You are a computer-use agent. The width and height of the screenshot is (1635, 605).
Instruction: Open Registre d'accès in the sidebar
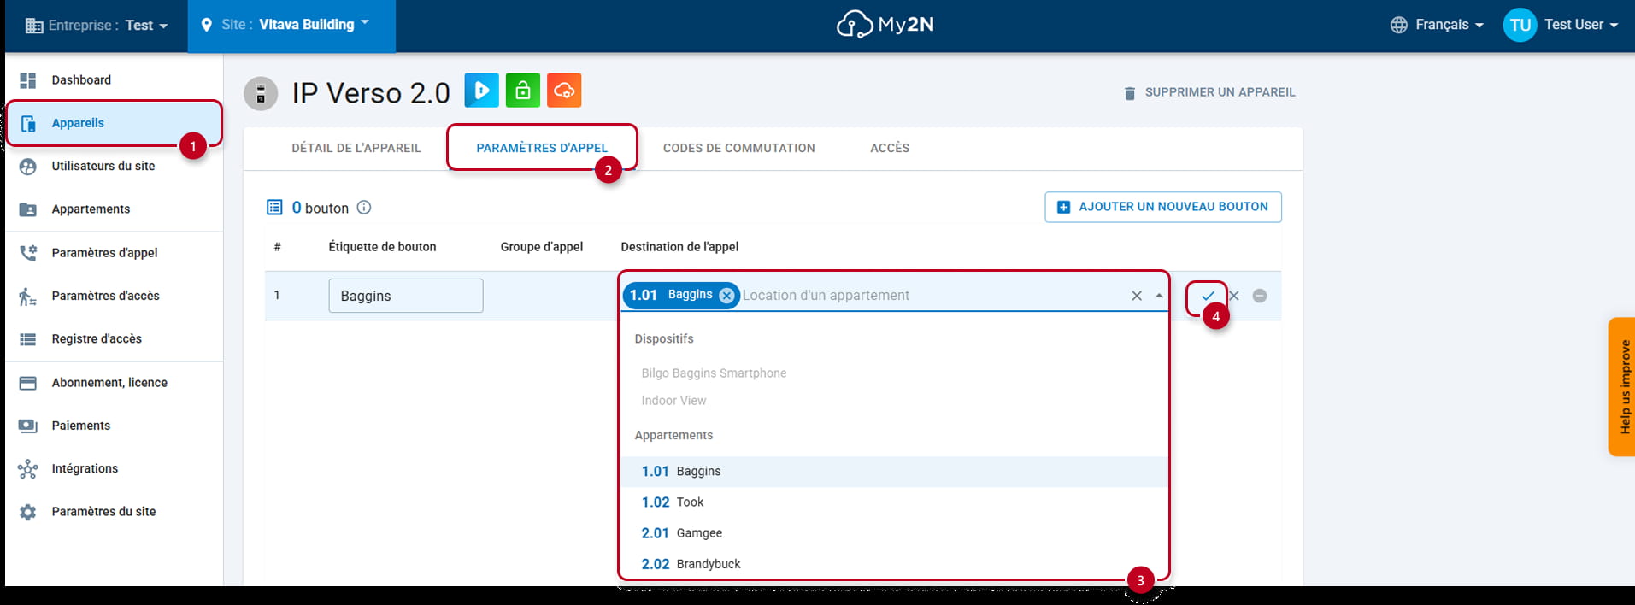(114, 339)
